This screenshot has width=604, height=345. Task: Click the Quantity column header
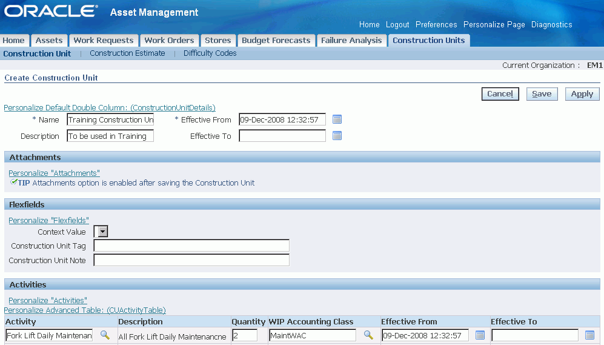click(x=248, y=321)
